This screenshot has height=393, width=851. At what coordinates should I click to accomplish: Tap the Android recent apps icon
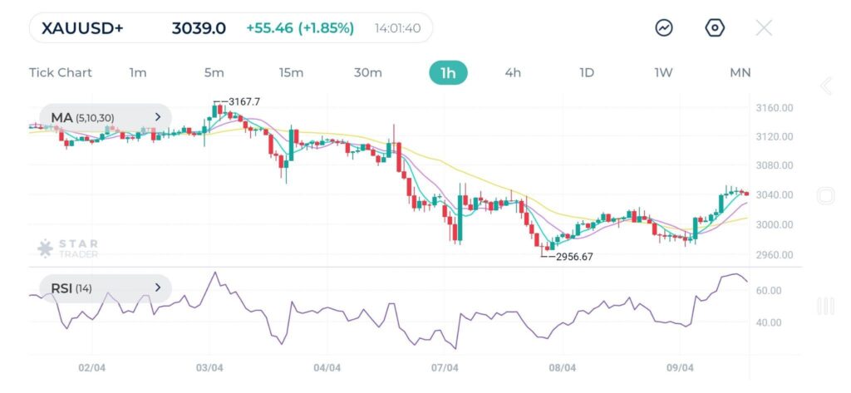(x=826, y=306)
